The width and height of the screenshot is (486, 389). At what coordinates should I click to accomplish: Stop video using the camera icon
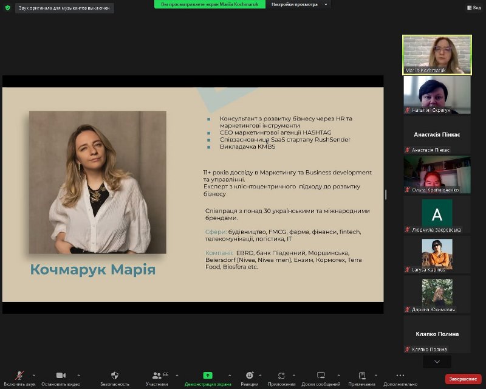point(61,376)
